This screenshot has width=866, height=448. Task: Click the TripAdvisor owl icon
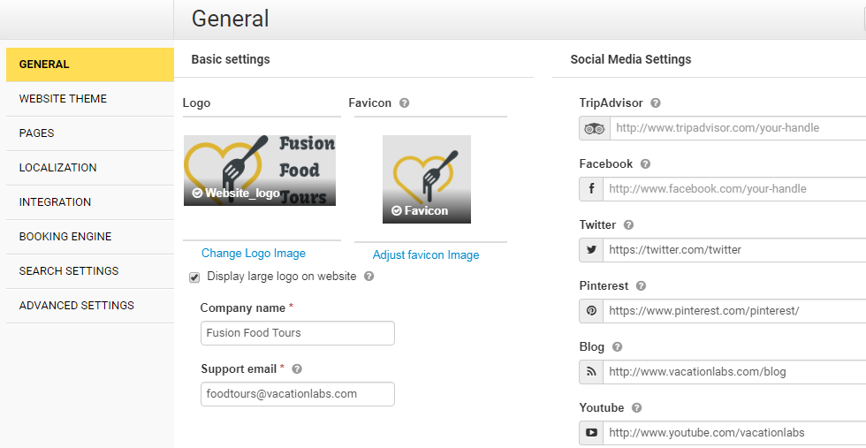pos(593,128)
